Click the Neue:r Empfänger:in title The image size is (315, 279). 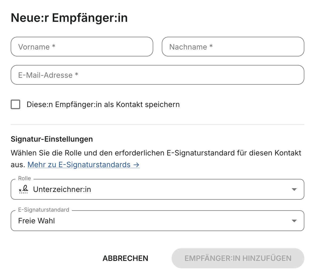pos(69,18)
